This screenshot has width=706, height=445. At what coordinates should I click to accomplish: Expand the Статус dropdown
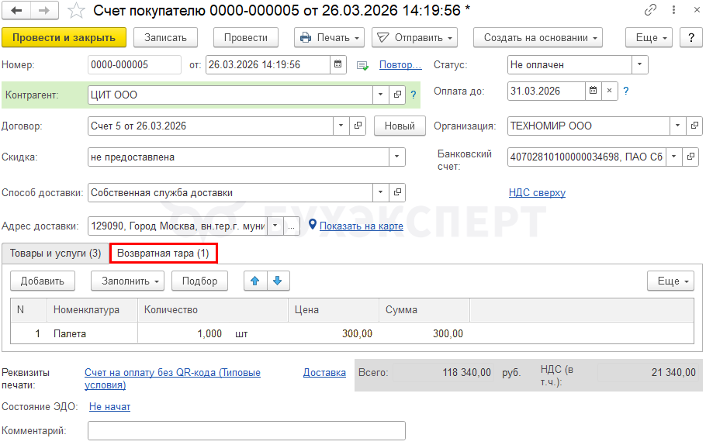639,64
